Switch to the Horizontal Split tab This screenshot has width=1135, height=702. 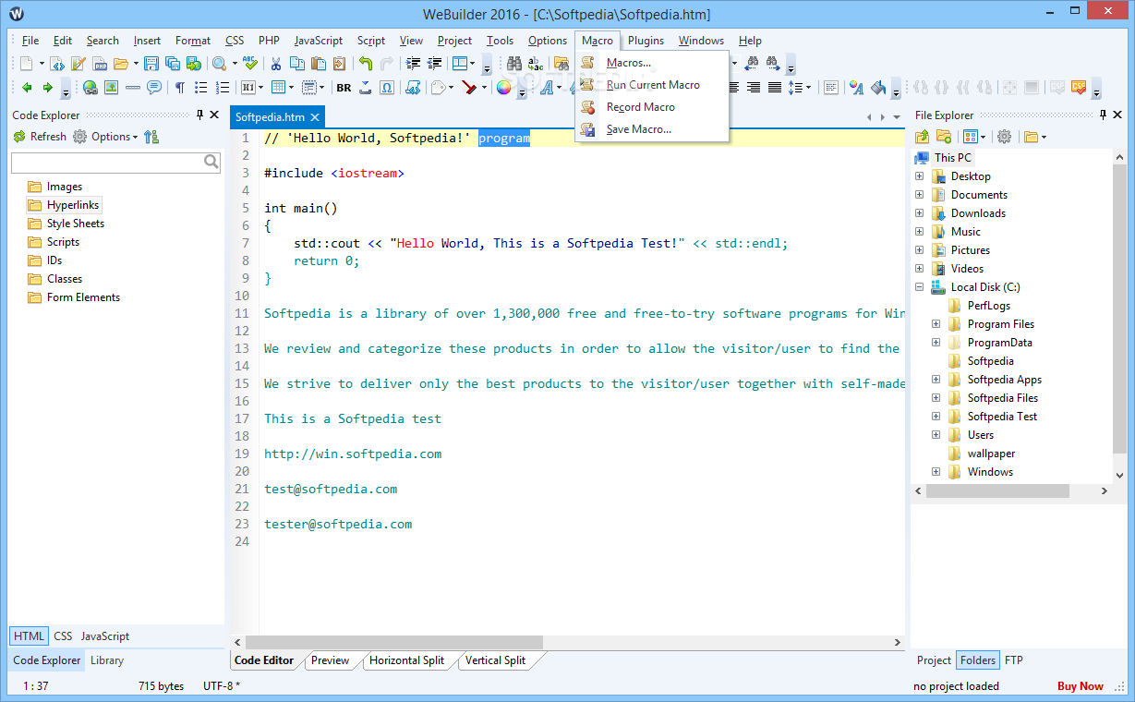coord(406,660)
